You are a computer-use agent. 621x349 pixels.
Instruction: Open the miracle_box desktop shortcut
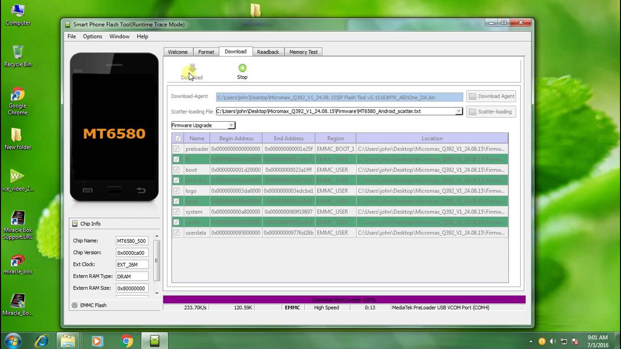tap(17, 265)
